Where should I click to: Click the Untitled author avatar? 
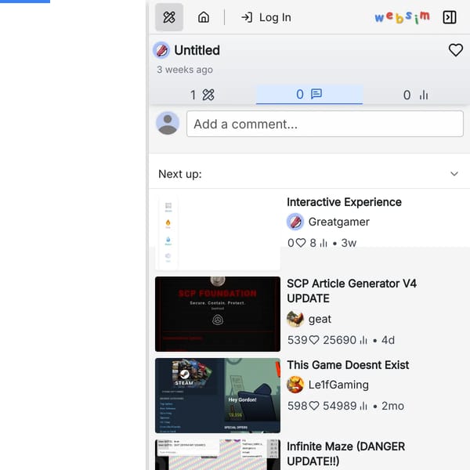(x=161, y=50)
